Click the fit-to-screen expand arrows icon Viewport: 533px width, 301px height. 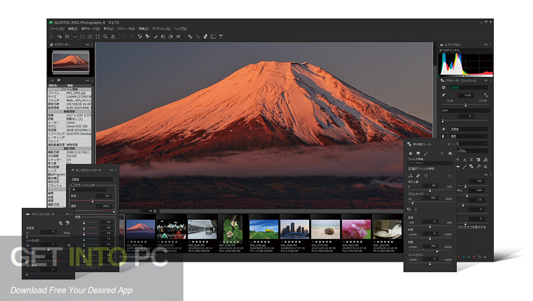pos(98,37)
